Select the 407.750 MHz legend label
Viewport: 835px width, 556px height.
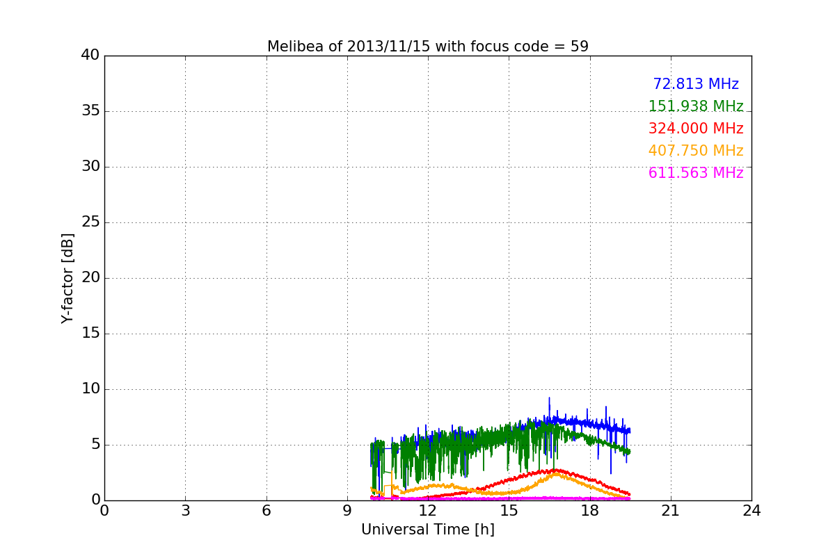pyautogui.click(x=696, y=151)
